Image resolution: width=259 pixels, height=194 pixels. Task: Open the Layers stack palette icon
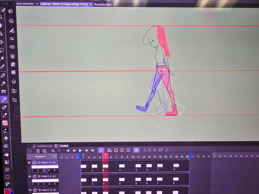tap(14, 81)
